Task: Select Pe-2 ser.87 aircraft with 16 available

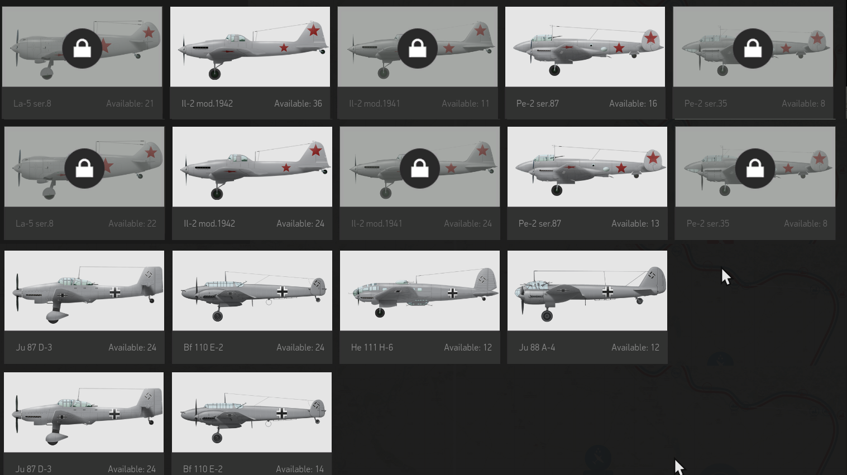Action: coord(585,63)
